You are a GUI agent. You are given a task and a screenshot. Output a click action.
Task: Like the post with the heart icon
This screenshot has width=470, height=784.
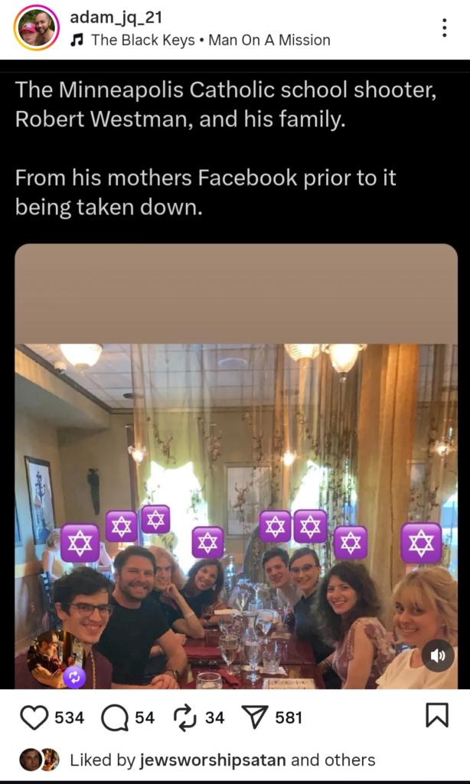pos(33,717)
